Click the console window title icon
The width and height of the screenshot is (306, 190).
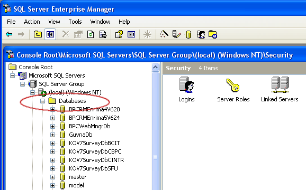(11, 54)
